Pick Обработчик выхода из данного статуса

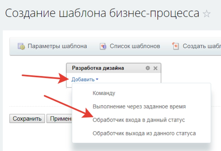click(x=144, y=133)
